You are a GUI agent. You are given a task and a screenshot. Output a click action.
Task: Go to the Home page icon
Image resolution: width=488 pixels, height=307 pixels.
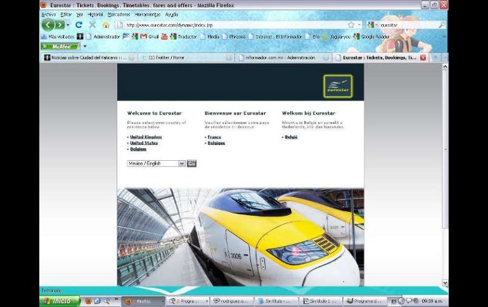[106, 25]
